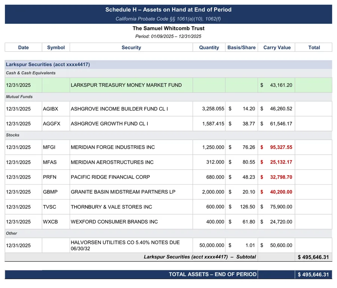
Task: Click ASHGROVE GROWTH FUND CL I
Action: (109, 124)
